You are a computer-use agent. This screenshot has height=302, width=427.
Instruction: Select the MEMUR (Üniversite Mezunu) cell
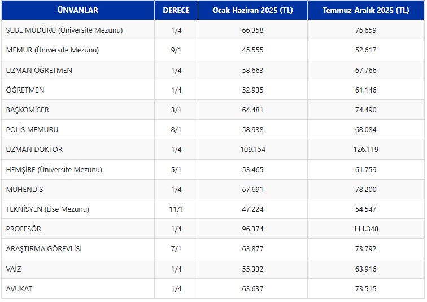pos(53,50)
